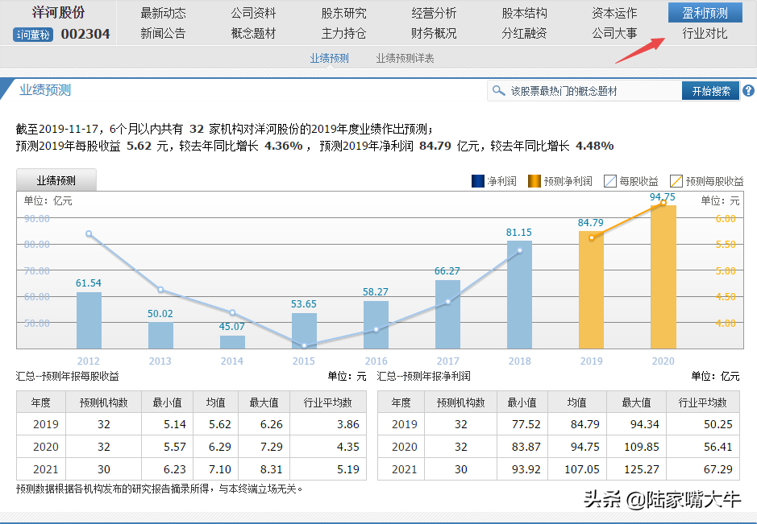This screenshot has height=524, width=757.
Task: Click the 2012 net profit bar 61.54
Action: point(89,320)
